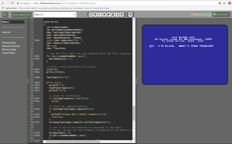This screenshot has height=144, width=232.
Task: Open eliza.lst listing file
Action: click(6, 32)
